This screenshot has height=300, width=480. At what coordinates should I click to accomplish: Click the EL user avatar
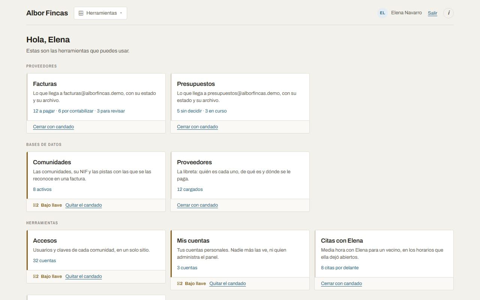382,13
